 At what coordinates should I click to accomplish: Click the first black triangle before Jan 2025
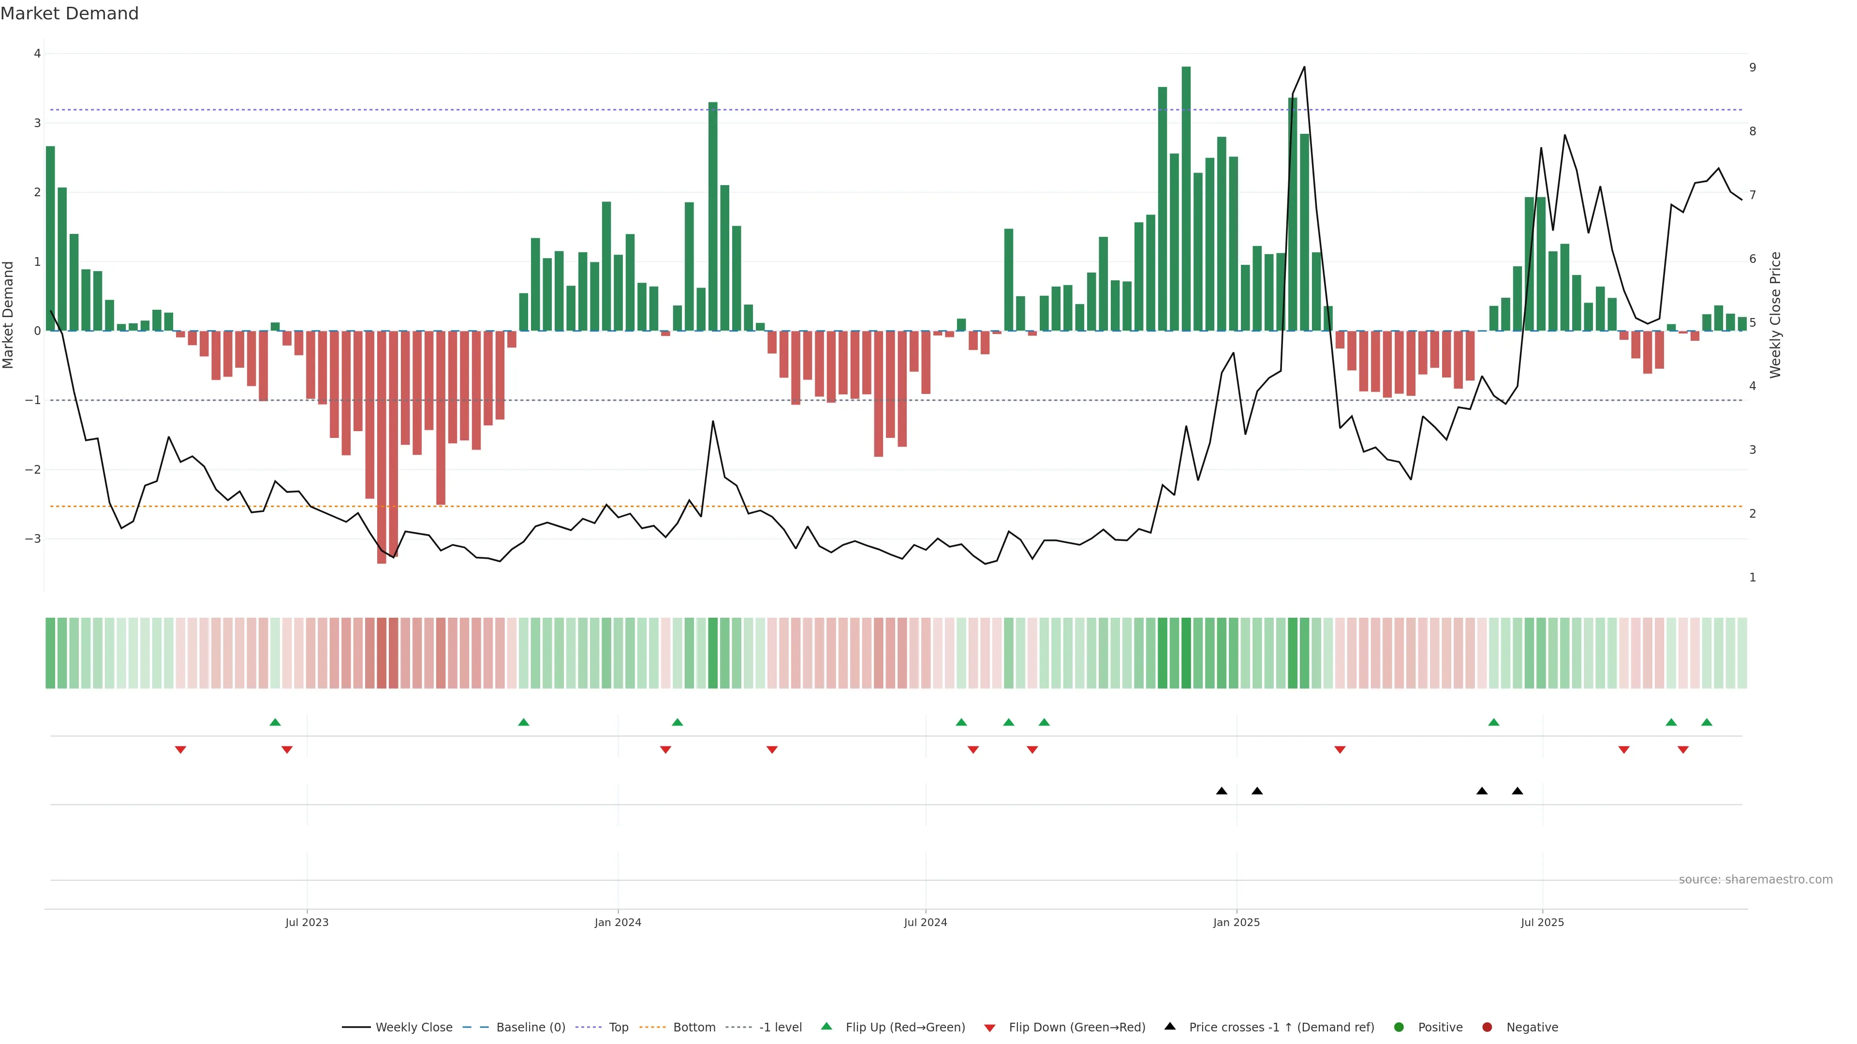click(1221, 791)
